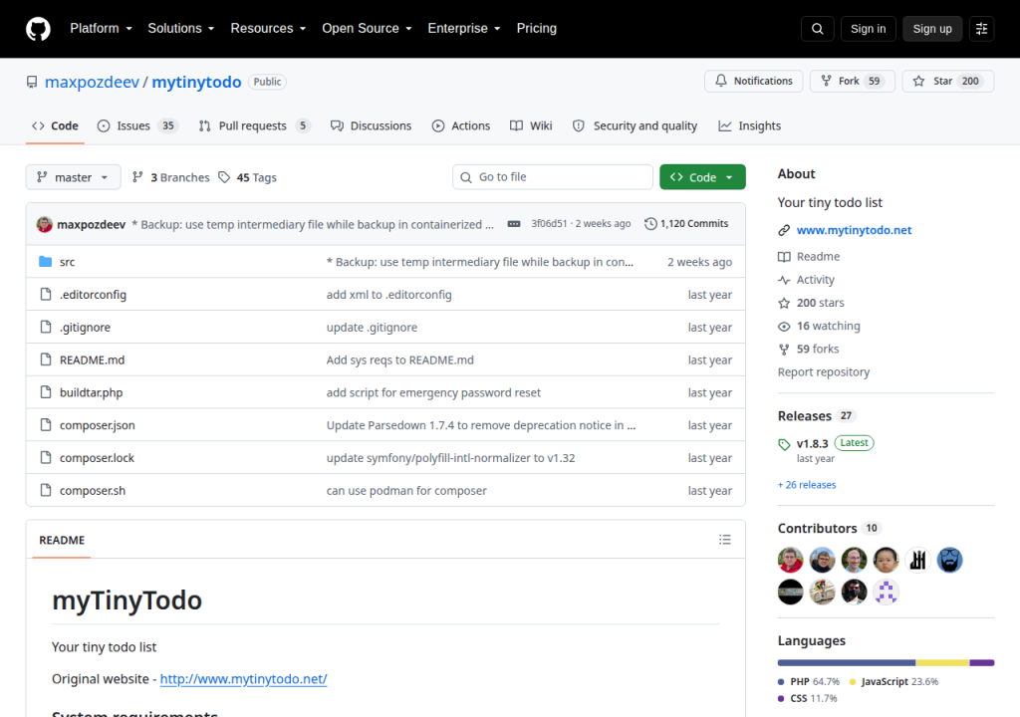Click Report repository link
1020x717 pixels.
click(824, 372)
